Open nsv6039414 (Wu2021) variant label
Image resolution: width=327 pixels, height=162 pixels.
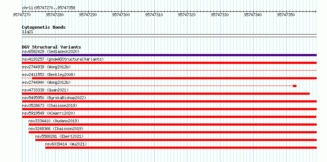point(66,144)
